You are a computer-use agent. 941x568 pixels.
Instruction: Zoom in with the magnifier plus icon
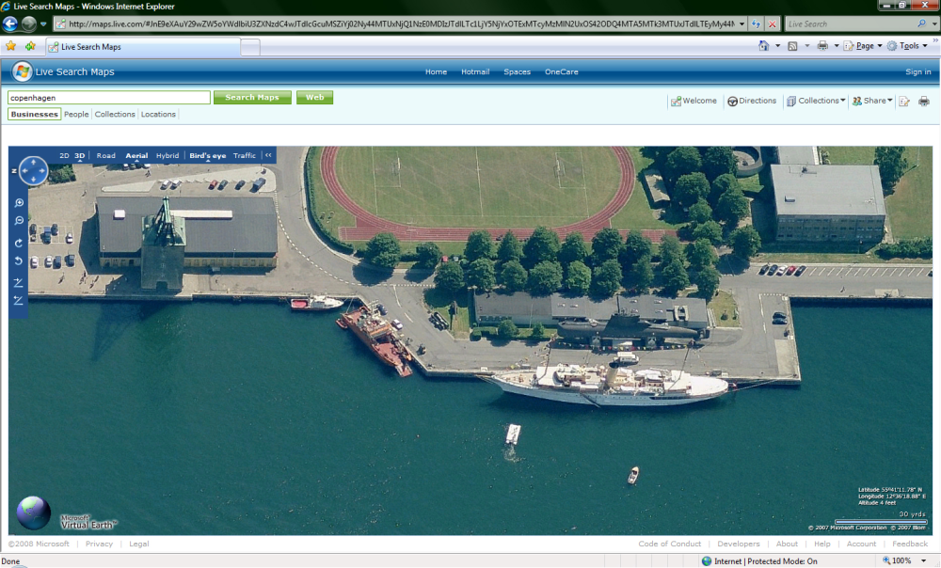pyautogui.click(x=19, y=203)
